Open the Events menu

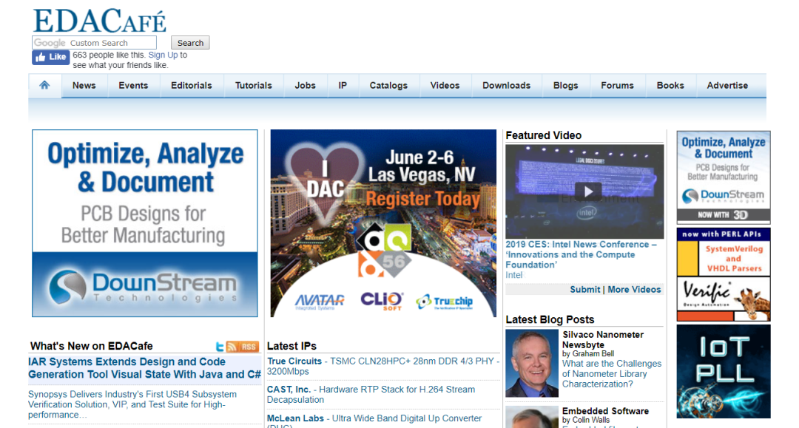(x=133, y=86)
